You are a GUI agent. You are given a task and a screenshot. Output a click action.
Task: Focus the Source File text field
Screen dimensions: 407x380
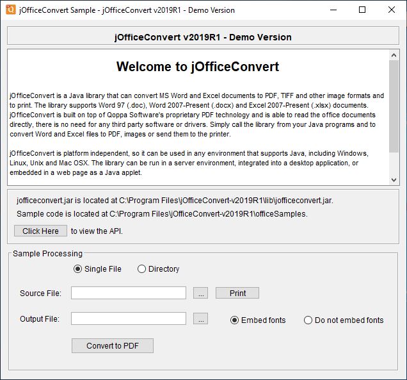[x=129, y=293]
